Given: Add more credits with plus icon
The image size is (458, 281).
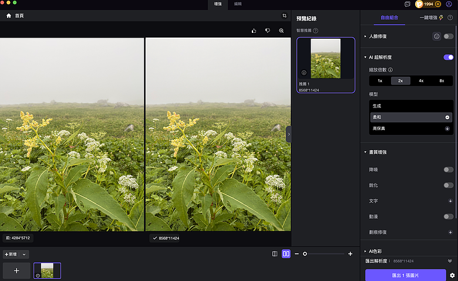Looking at the screenshot, I should coord(438,4).
